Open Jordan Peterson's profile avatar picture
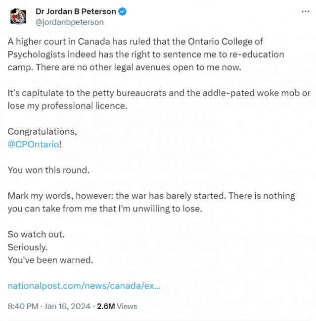 click(18, 16)
